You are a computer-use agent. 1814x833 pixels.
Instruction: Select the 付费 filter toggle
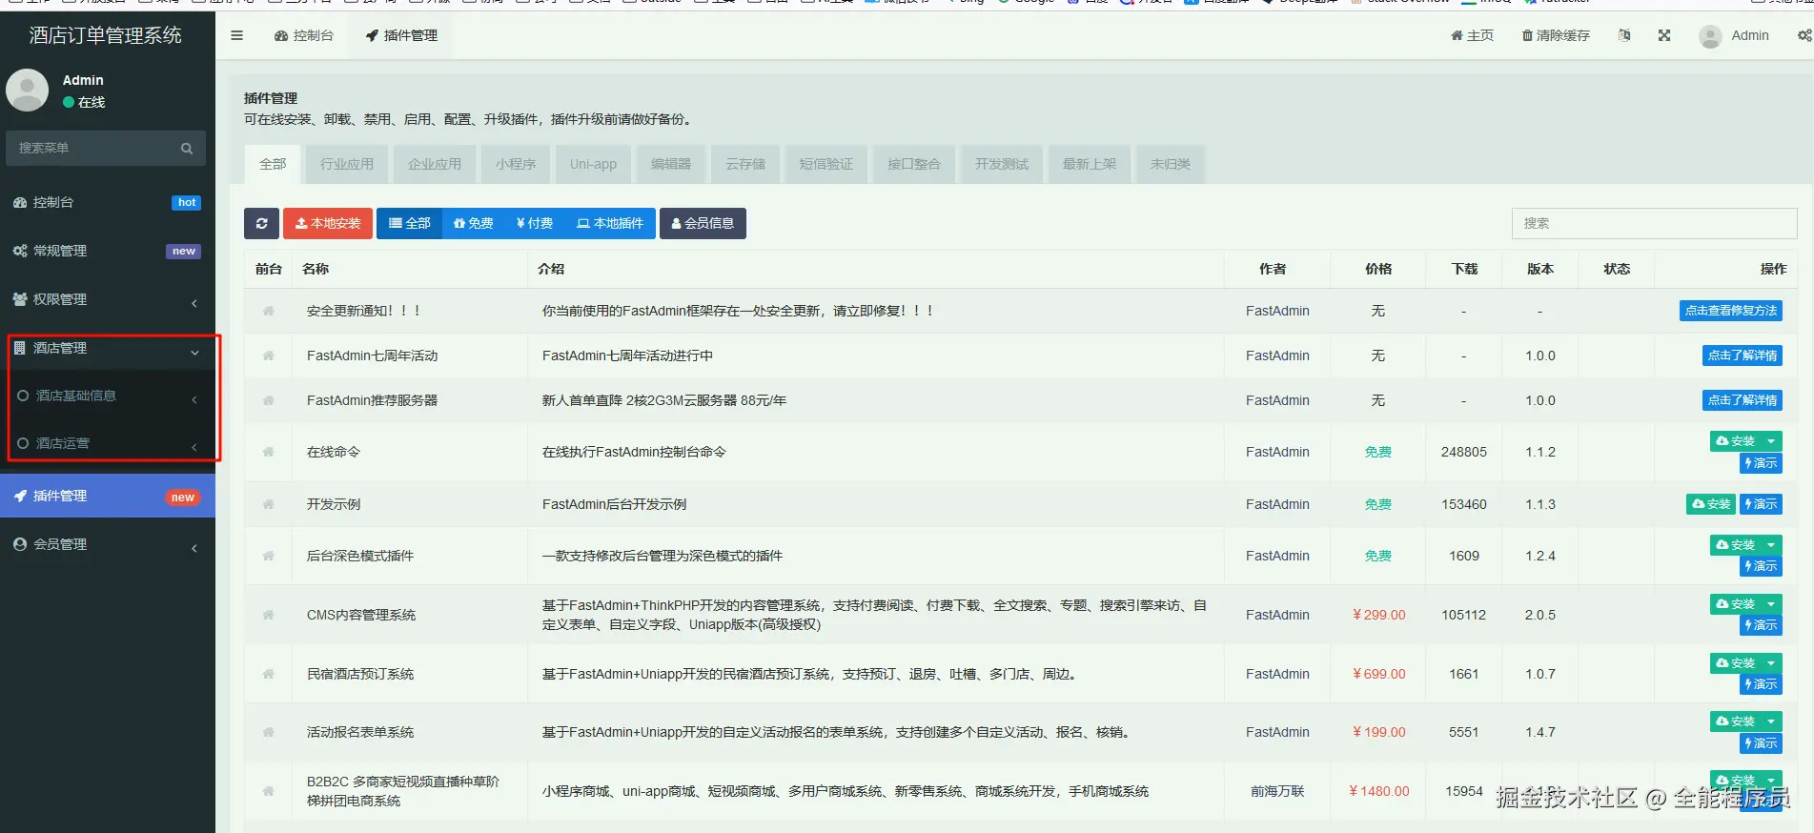click(535, 223)
